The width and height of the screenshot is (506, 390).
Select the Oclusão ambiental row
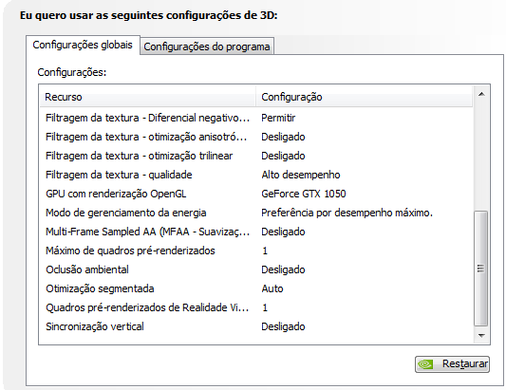pos(256,269)
